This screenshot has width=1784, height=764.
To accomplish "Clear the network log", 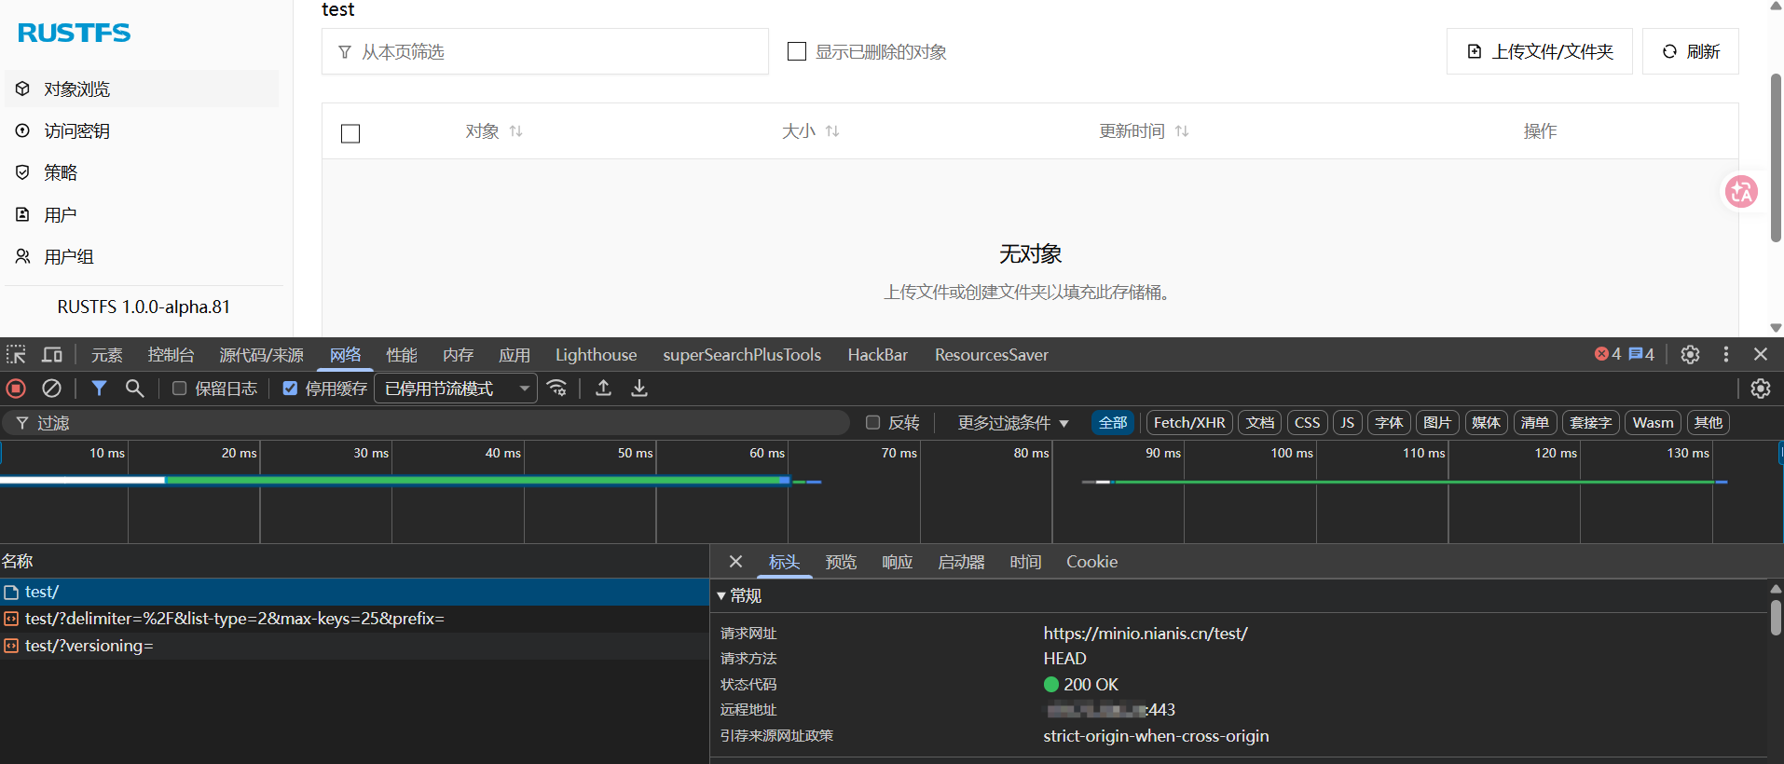I will [x=52, y=389].
